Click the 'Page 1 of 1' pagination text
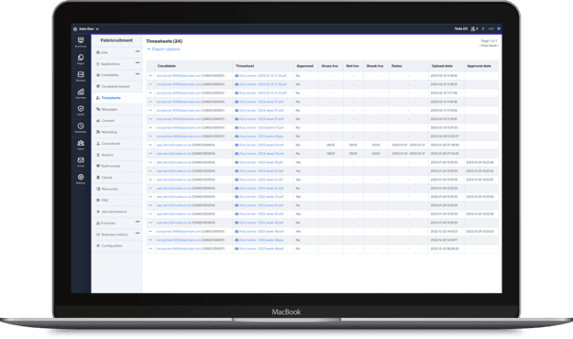 [489, 41]
